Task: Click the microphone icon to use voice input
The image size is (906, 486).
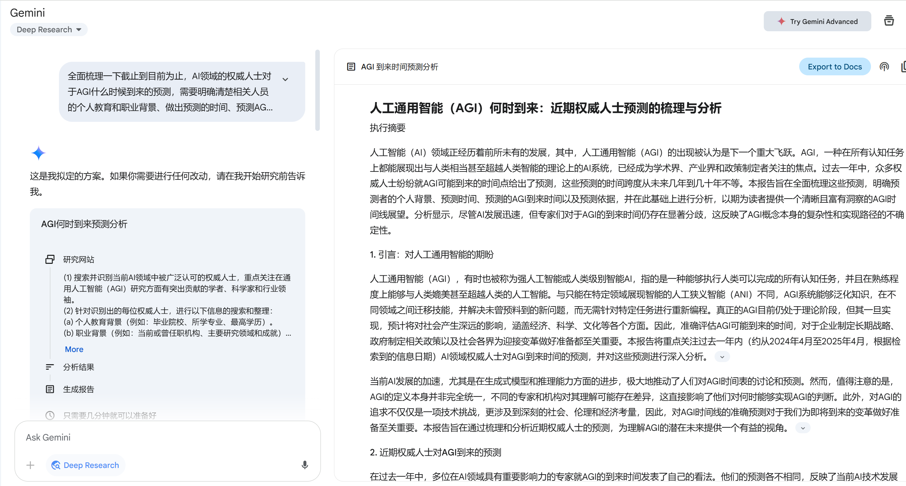Action: click(x=305, y=465)
